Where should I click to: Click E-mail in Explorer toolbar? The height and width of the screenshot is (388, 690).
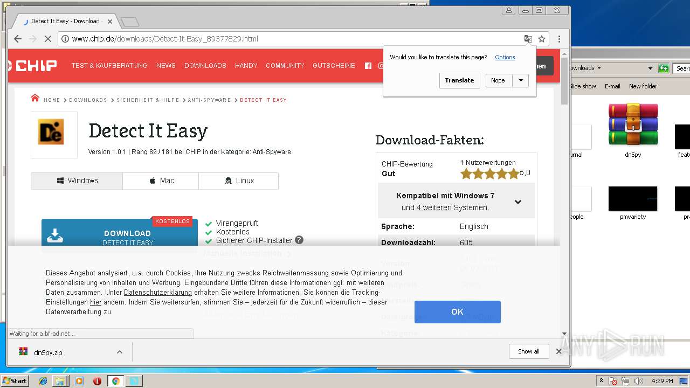[612, 86]
